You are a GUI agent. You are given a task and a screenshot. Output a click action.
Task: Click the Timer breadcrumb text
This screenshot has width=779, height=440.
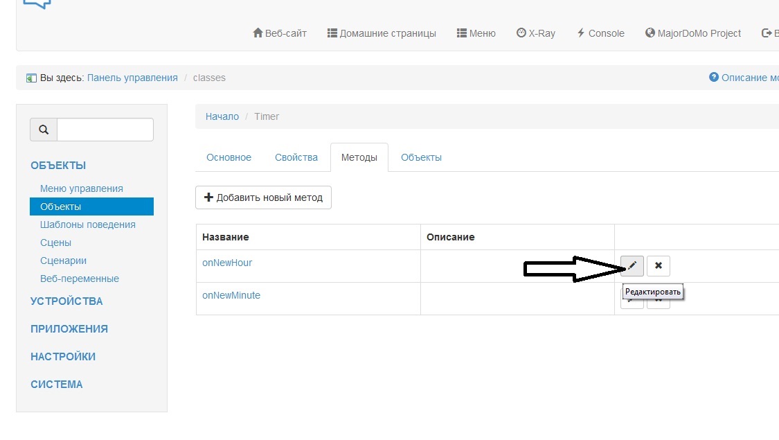pos(267,116)
